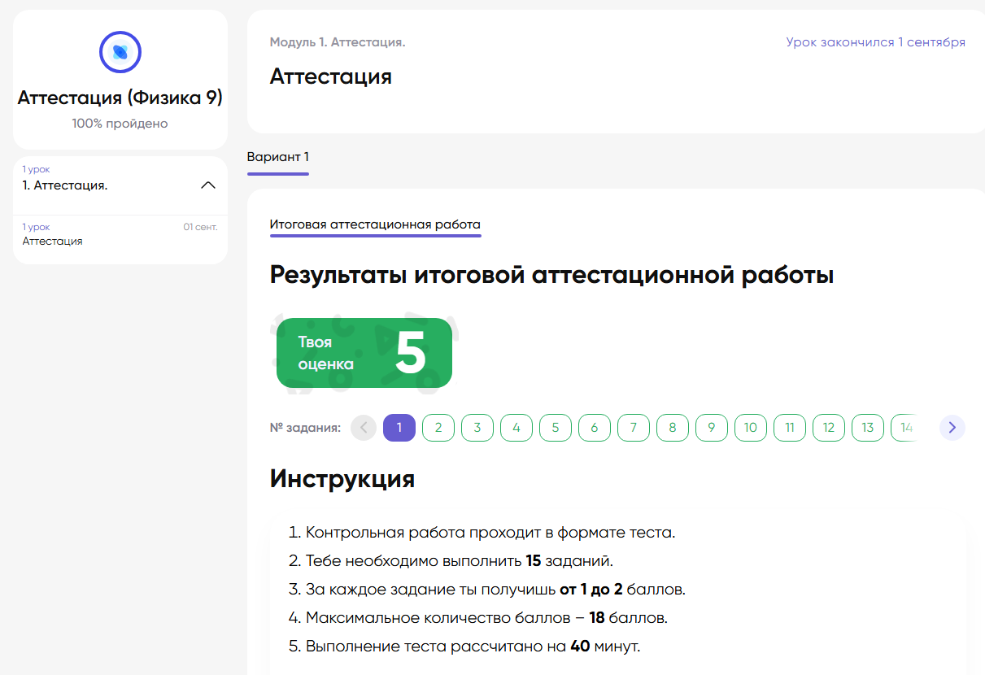Viewport: 985px width, 675px height.
Task: Click the green 'Твоя оценка 5' badge
Action: [364, 353]
